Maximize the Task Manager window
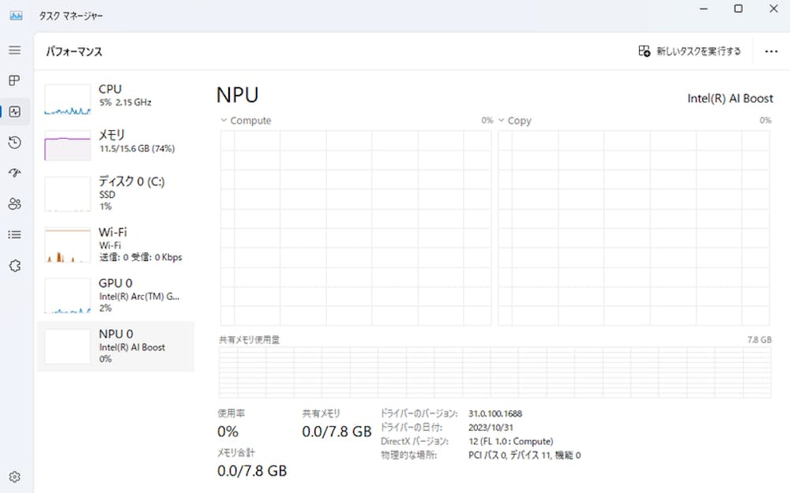Screen dimensions: 790x493 click(x=738, y=9)
